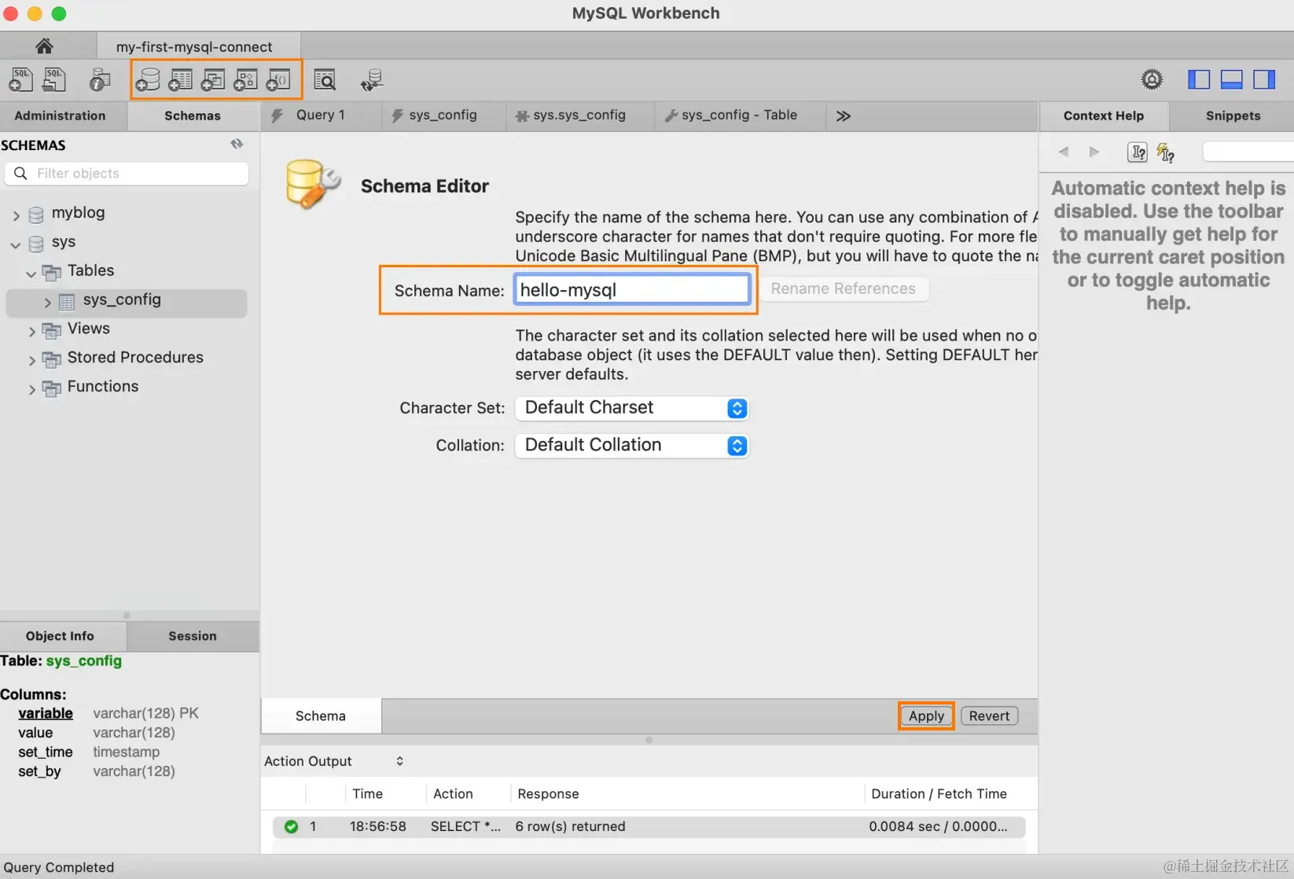
Task: Expand the sys_config table node
Action: click(47, 302)
